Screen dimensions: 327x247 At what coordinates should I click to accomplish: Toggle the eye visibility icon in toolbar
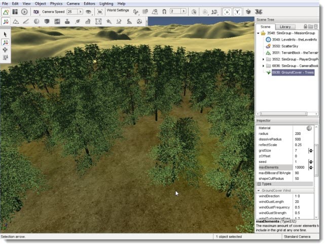point(89,11)
